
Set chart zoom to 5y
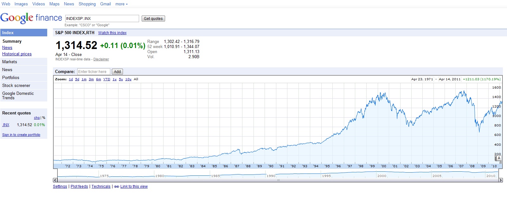tap(121, 79)
